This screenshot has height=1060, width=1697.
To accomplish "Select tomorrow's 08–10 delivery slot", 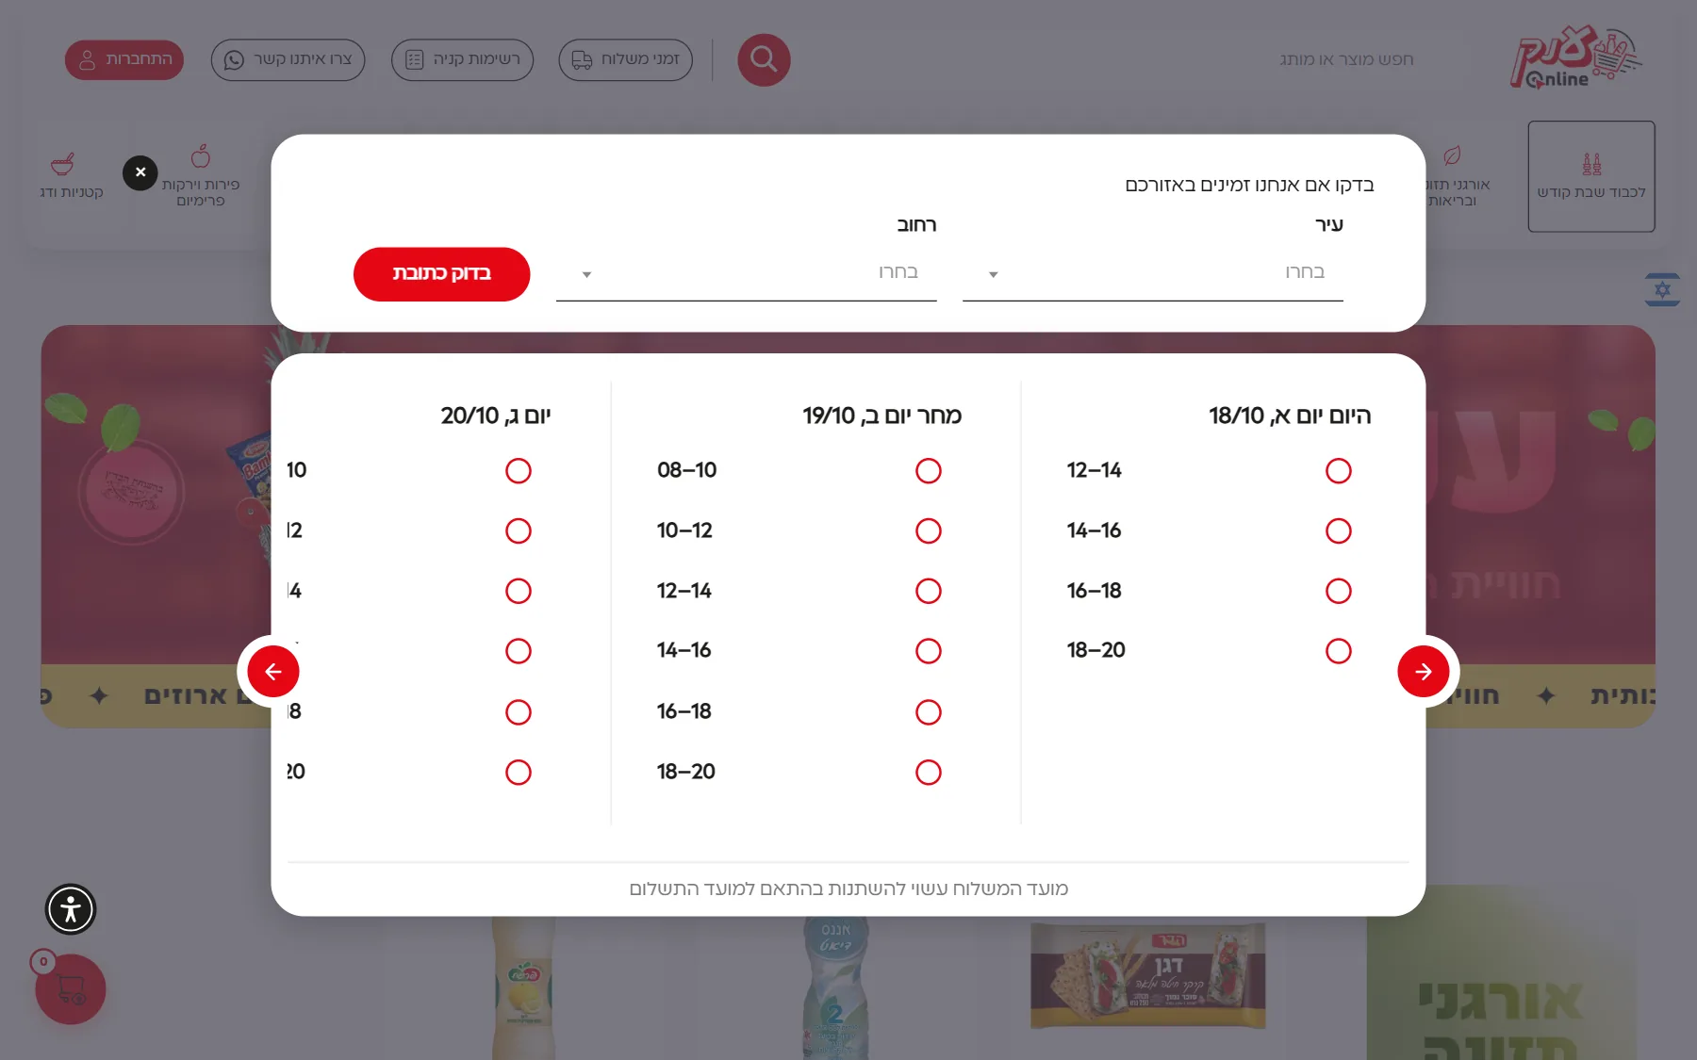I will 929,470.
